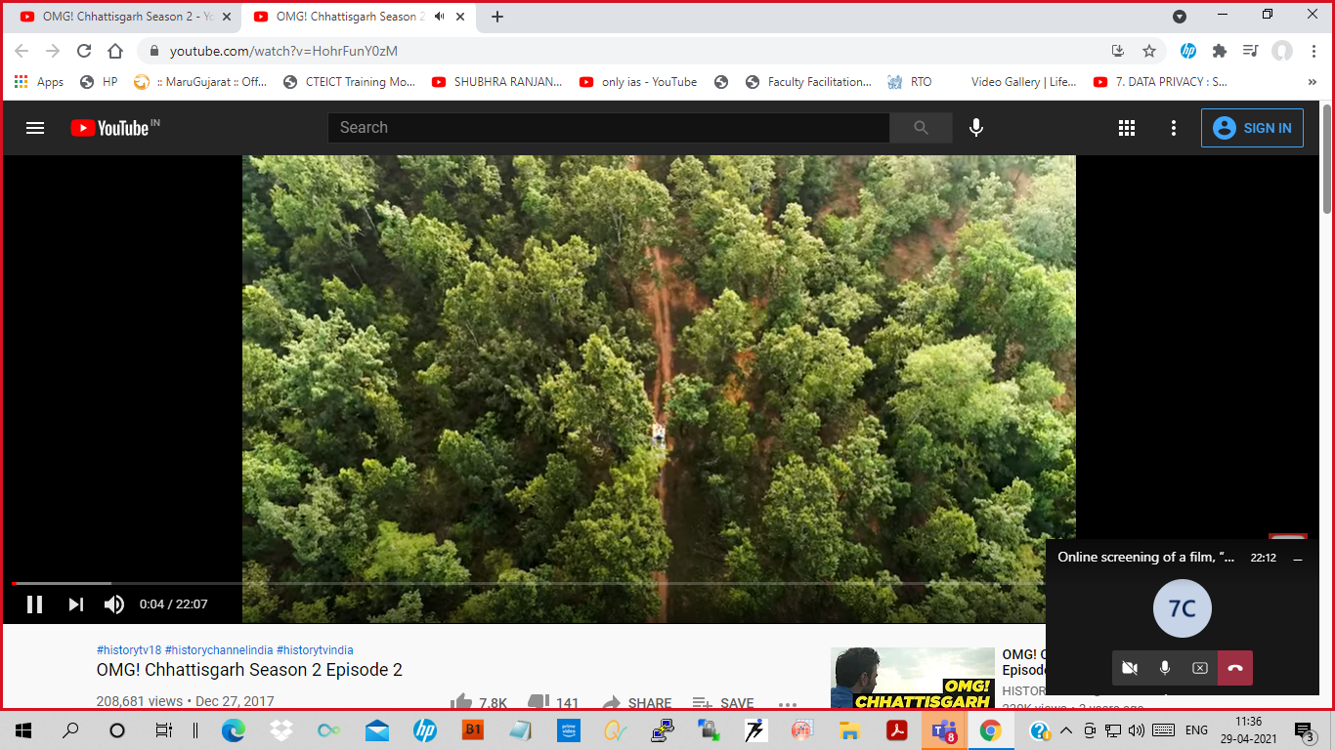Open Chrome extensions puzzle icon
Screen dimensions: 1335x750
pos(1220,51)
